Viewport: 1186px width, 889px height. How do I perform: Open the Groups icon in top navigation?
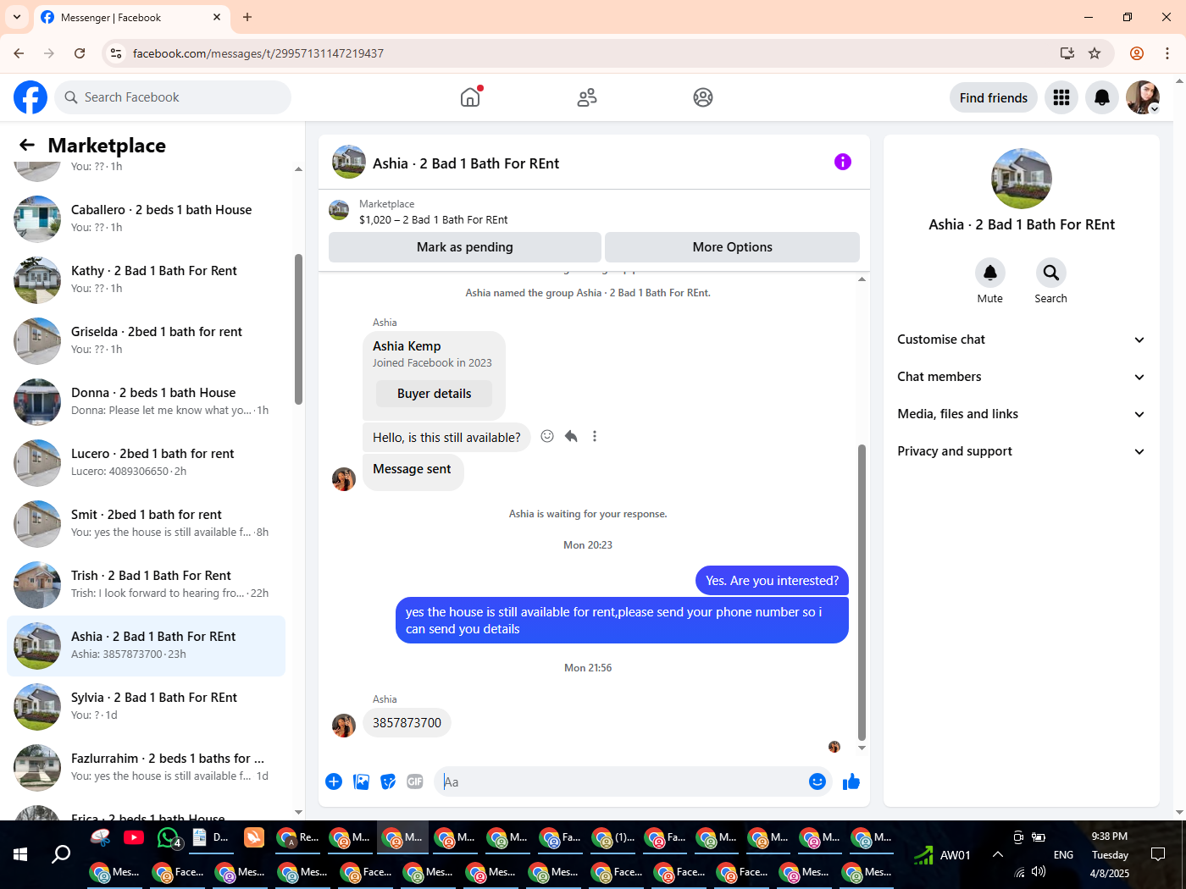click(x=703, y=97)
